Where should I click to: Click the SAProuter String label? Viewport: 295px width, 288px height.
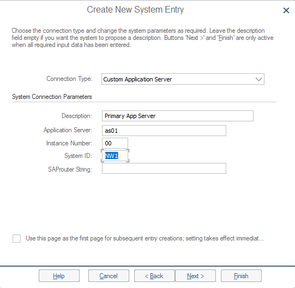[70, 169]
